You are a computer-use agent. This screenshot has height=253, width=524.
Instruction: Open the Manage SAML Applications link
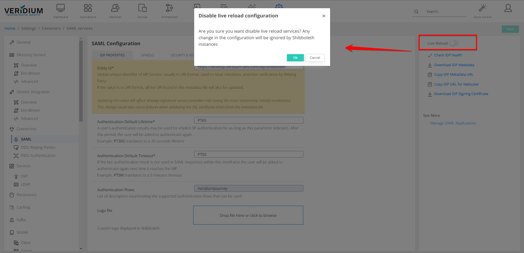tap(453, 123)
